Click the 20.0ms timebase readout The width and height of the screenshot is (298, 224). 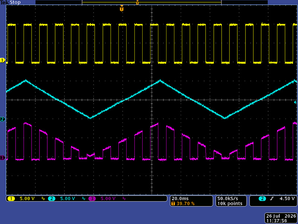pyautogui.click(x=180, y=199)
